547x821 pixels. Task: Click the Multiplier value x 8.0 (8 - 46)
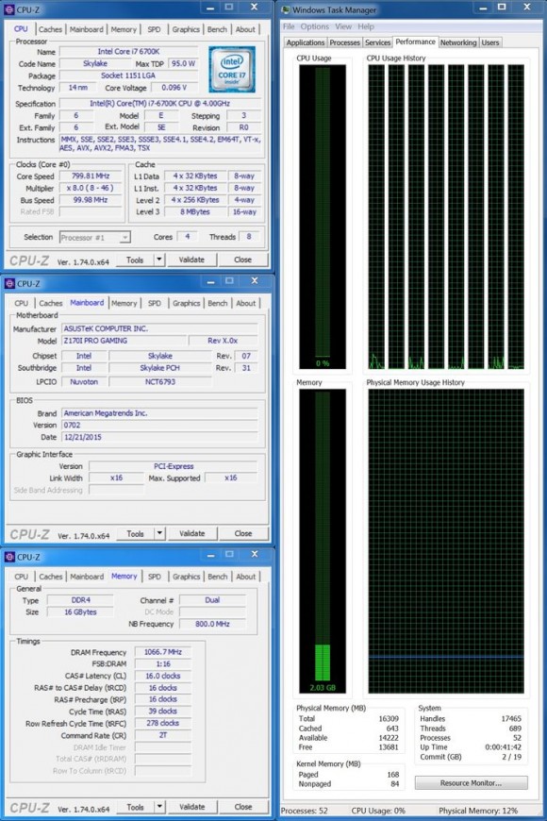pos(91,188)
